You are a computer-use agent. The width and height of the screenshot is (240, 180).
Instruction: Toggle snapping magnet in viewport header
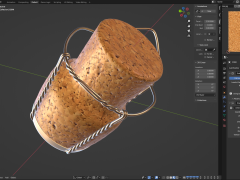click(93, 177)
